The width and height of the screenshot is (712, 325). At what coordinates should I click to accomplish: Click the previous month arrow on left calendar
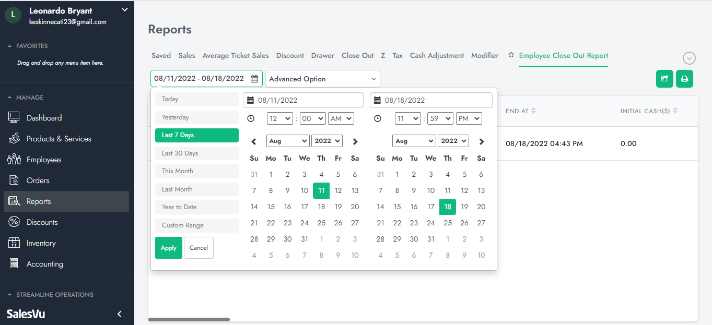click(x=254, y=141)
